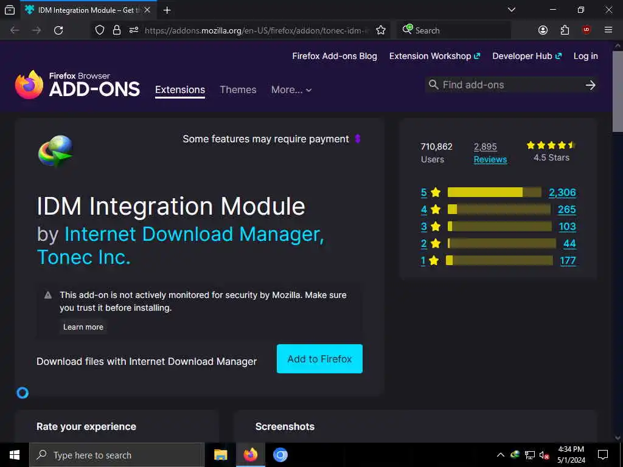This screenshot has width=623, height=467.
Task: Go back to previous page
Action: pos(15,30)
